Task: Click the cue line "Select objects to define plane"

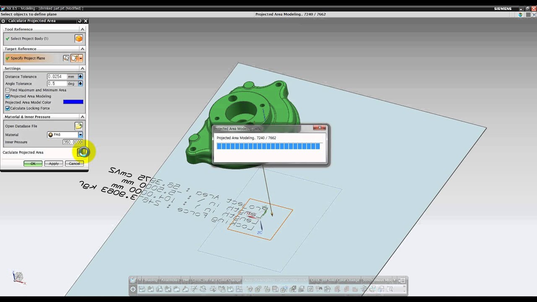Action: click(x=29, y=14)
